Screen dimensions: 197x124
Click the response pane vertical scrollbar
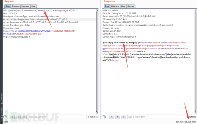point(196,62)
